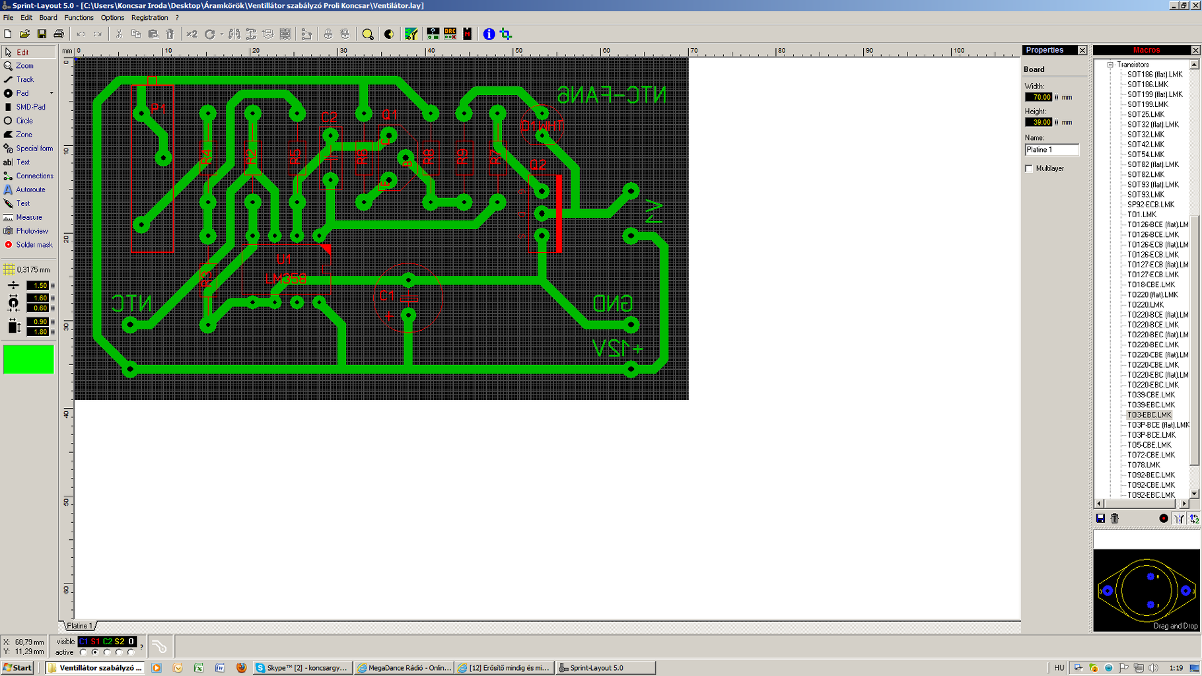The height and width of the screenshot is (676, 1202).
Task: Select macro TO92-CBE.LMK in the list
Action: 1151,485
